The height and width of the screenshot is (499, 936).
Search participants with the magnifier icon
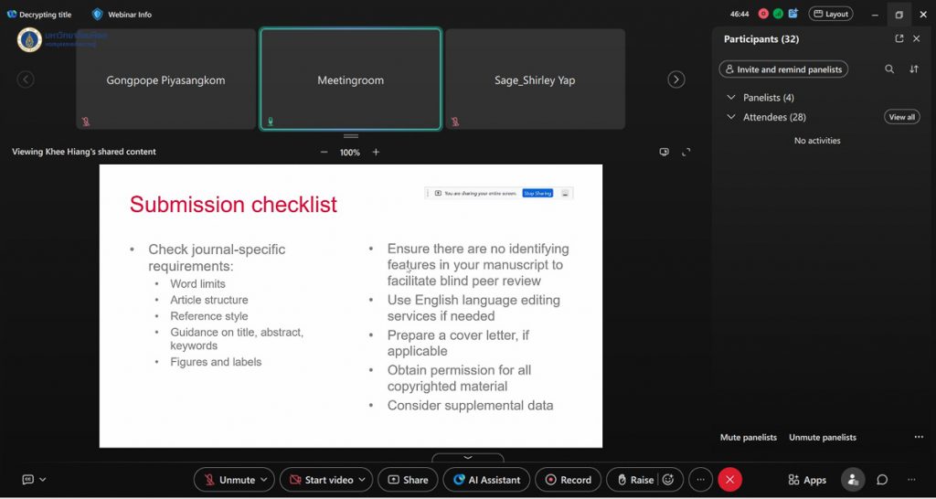pyautogui.click(x=889, y=69)
